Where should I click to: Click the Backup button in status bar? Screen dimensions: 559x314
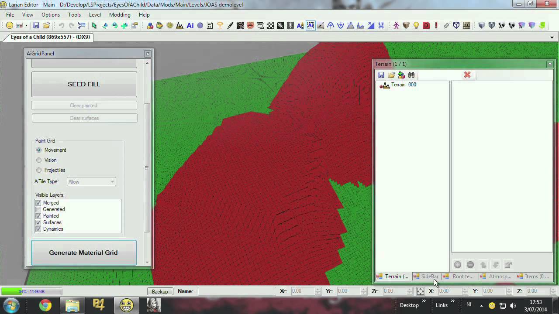(x=160, y=291)
